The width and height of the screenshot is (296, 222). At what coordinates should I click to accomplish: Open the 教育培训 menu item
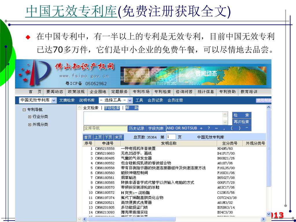tap(249, 92)
